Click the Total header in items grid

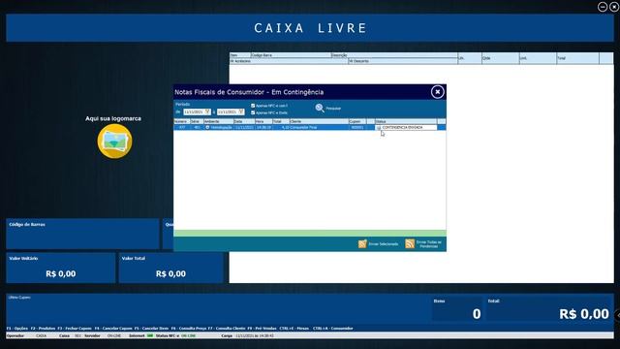pyautogui.click(x=577, y=58)
